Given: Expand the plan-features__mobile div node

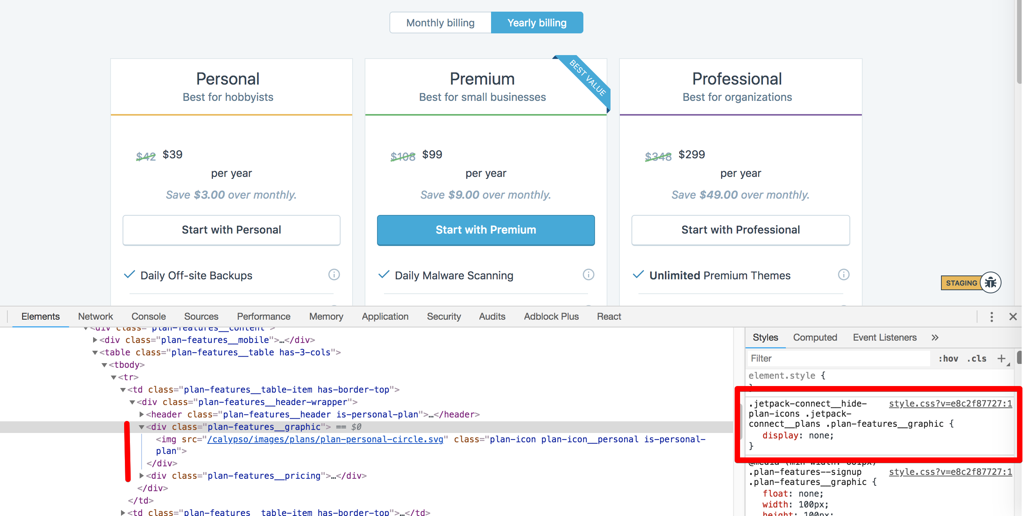Looking at the screenshot, I should click(95, 340).
